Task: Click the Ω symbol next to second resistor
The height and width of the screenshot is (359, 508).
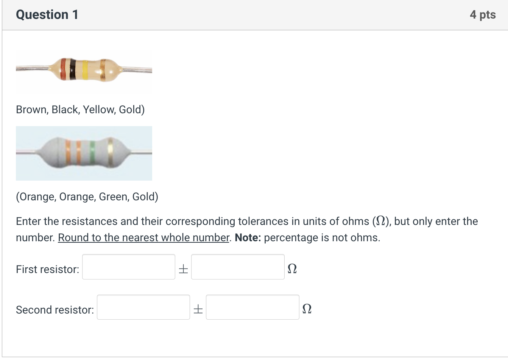Action: pos(307,309)
